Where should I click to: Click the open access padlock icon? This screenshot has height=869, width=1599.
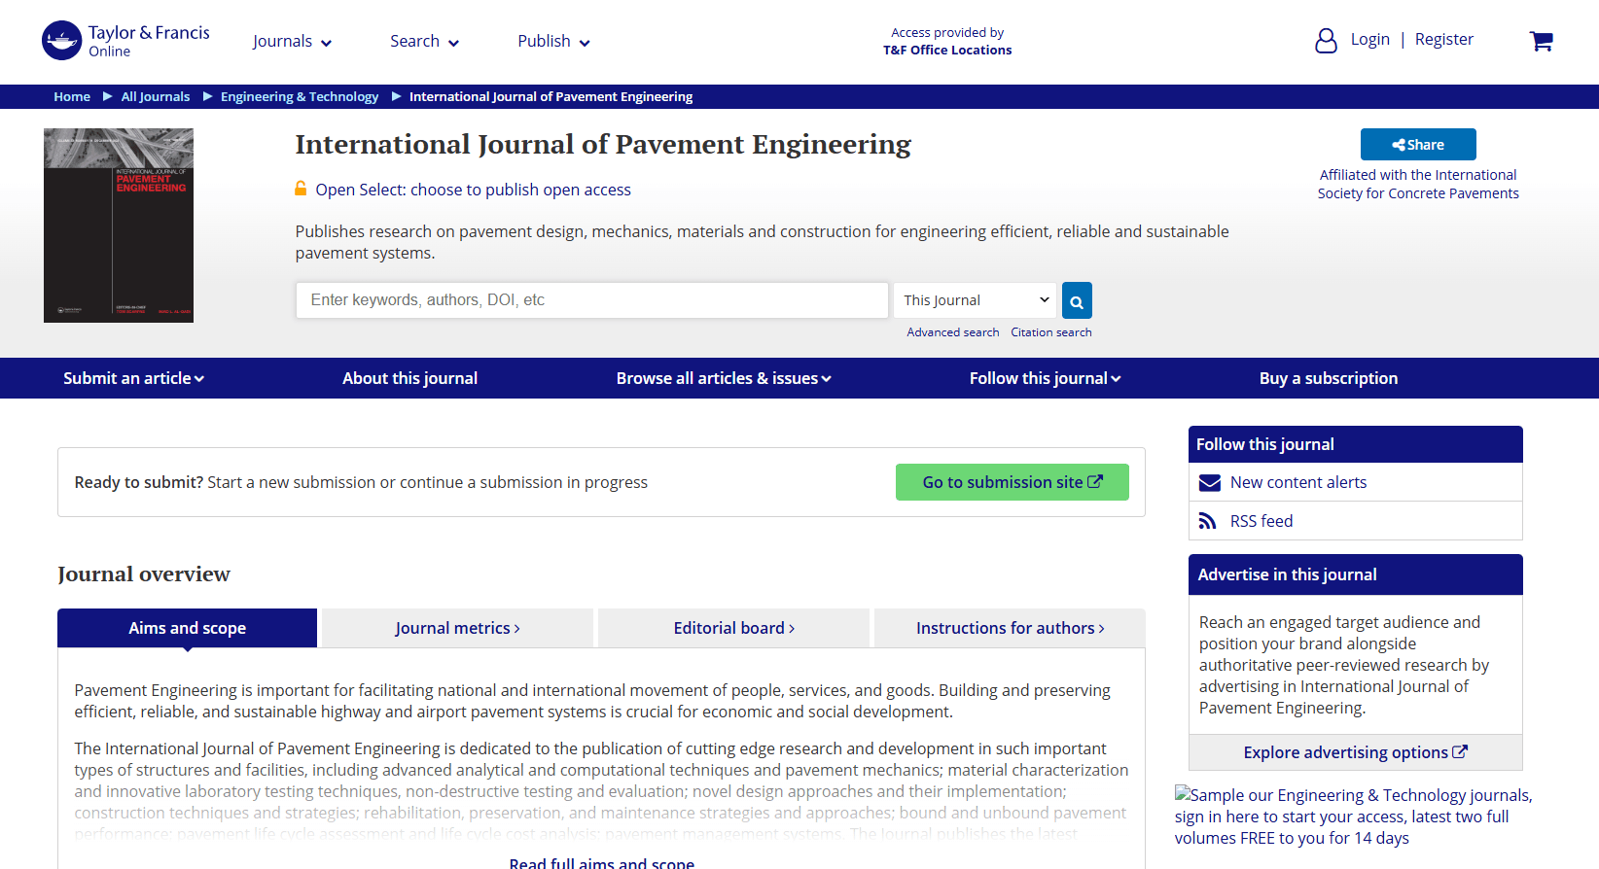(302, 189)
